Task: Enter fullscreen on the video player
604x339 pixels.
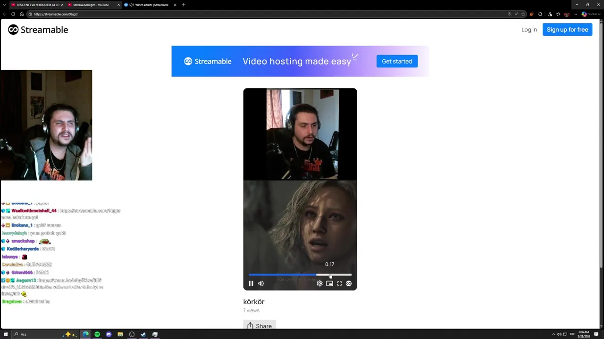Action: coord(339,283)
